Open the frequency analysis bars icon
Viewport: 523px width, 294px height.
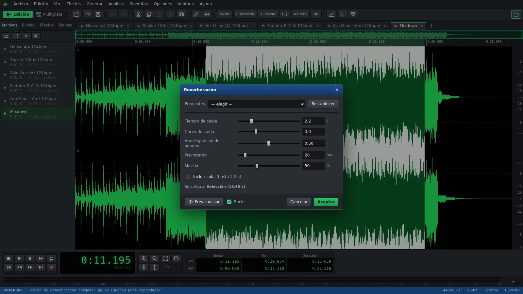[342, 14]
